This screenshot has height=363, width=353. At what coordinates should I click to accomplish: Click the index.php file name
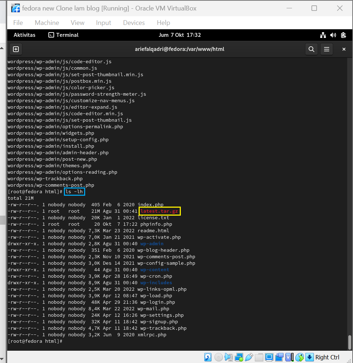pyautogui.click(x=151, y=205)
